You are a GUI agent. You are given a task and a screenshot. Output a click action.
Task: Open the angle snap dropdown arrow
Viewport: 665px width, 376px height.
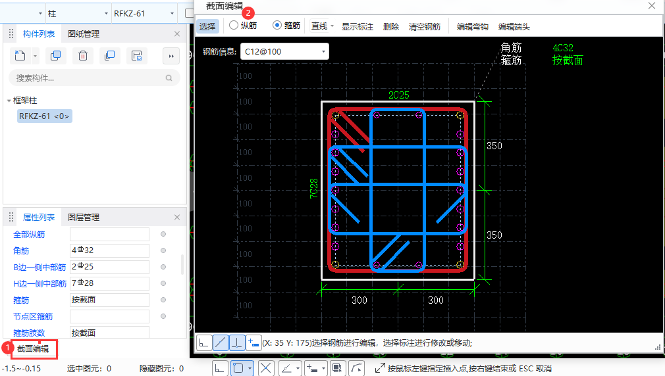(298, 368)
